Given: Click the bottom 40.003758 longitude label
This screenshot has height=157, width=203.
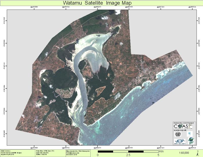Looking at the screenshot, I should click(x=129, y=147).
